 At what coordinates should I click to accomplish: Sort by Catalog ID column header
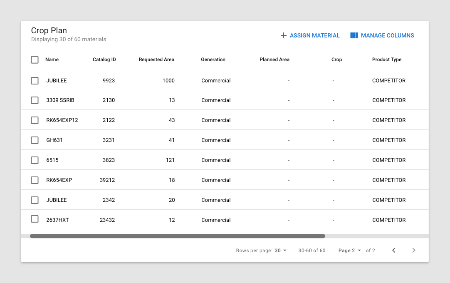pos(104,60)
